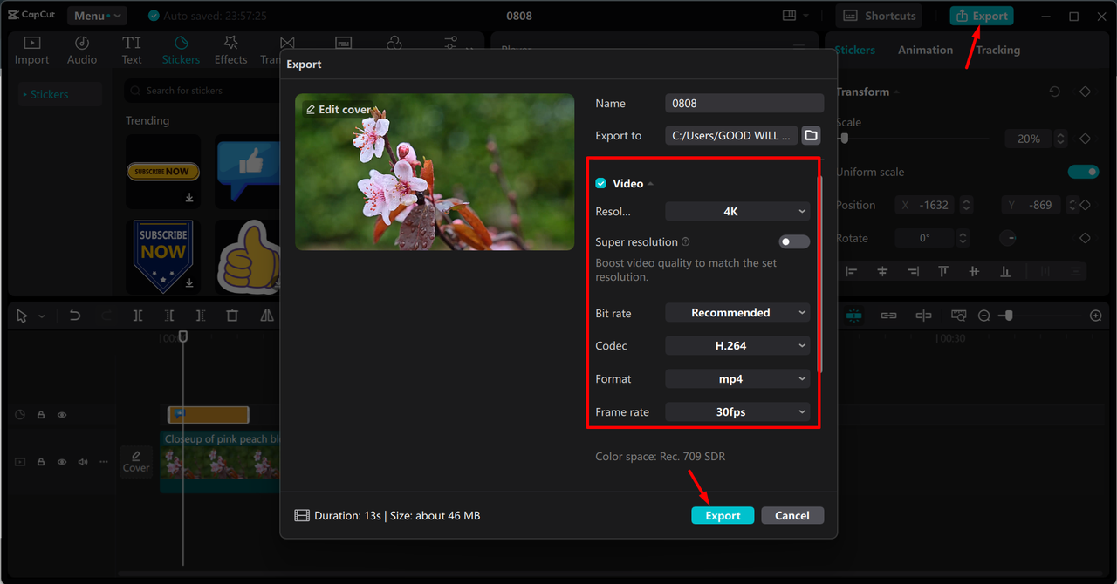Mute the main video track audio
1117x584 pixels.
pos(83,462)
